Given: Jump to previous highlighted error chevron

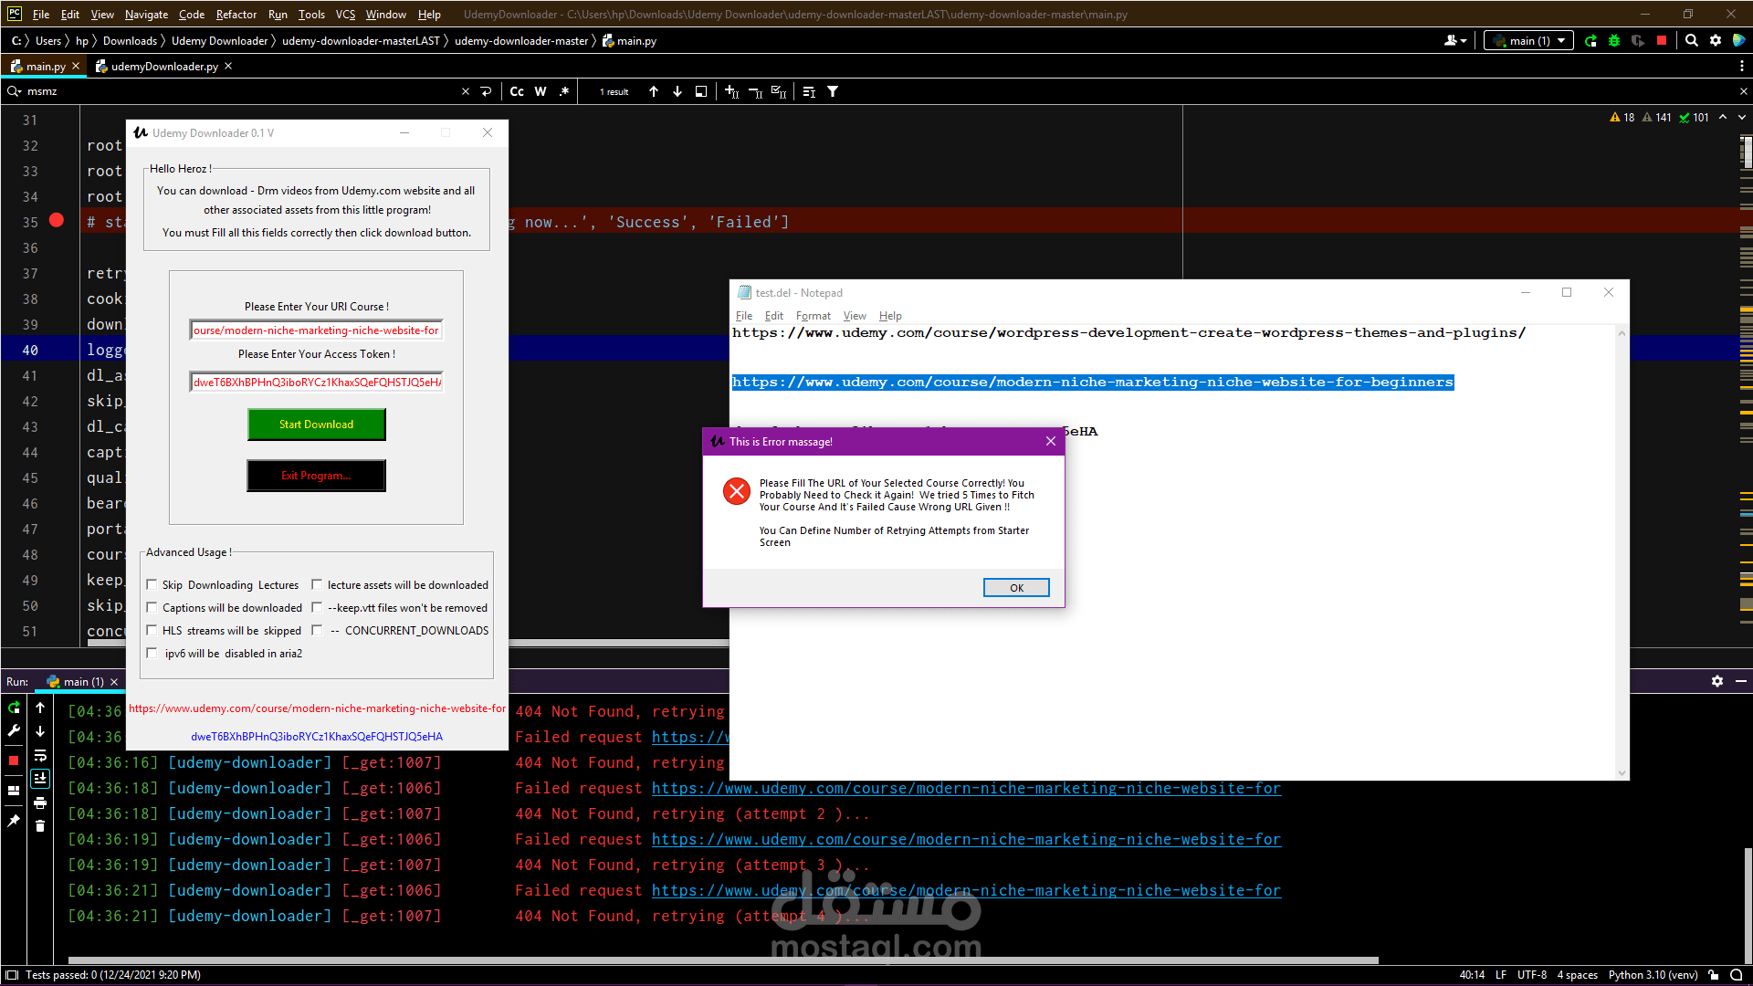Looking at the screenshot, I should click(1723, 118).
